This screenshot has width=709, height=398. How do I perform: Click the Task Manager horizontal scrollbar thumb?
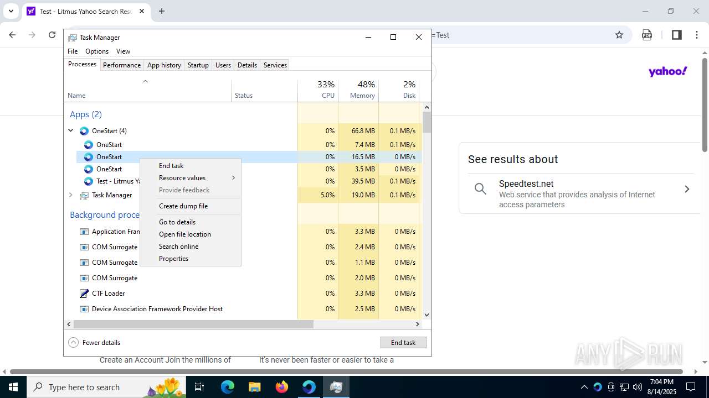point(193,324)
